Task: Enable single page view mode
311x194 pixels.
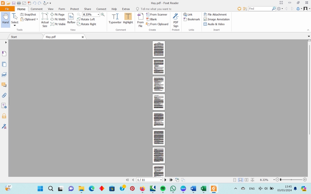Action: point(235,180)
